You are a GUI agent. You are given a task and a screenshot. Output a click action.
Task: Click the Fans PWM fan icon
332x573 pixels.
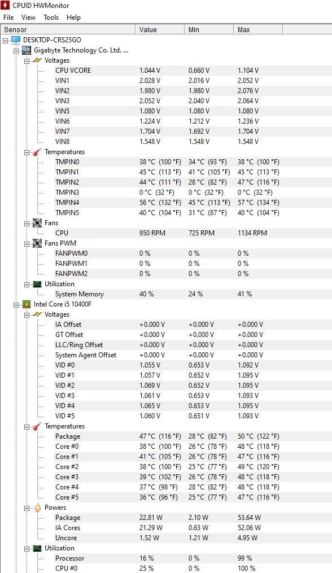pos(37,243)
